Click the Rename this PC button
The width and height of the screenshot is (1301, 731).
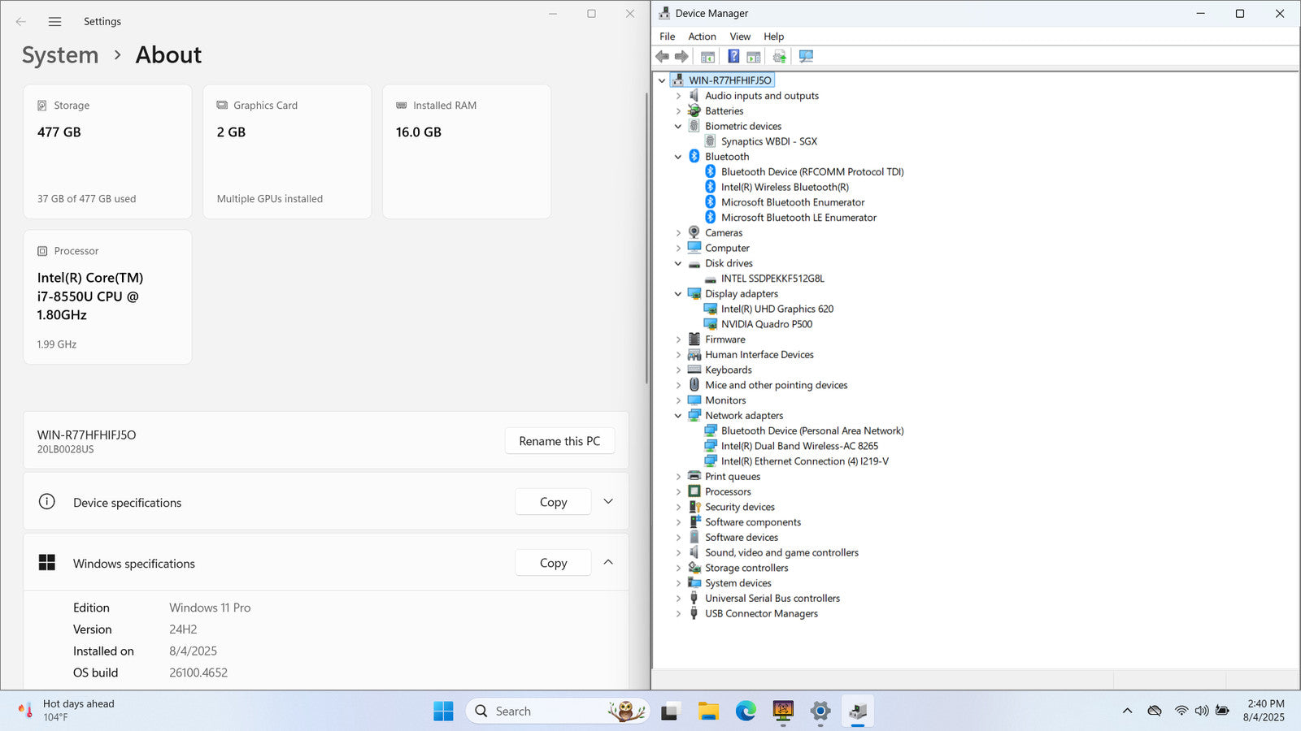[x=559, y=441]
